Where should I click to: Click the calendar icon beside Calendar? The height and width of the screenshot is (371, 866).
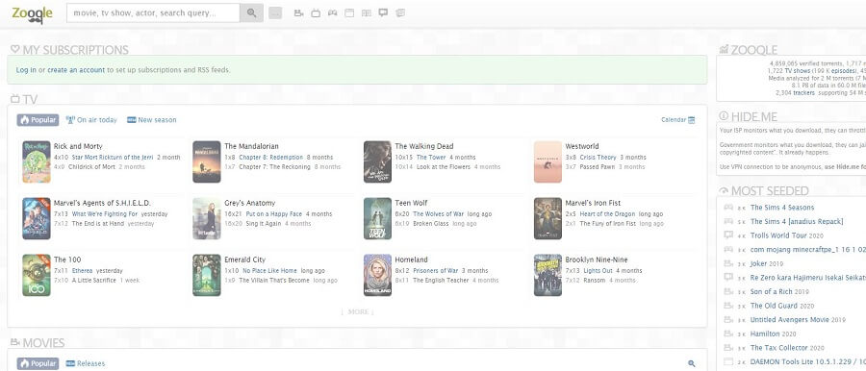tap(692, 120)
